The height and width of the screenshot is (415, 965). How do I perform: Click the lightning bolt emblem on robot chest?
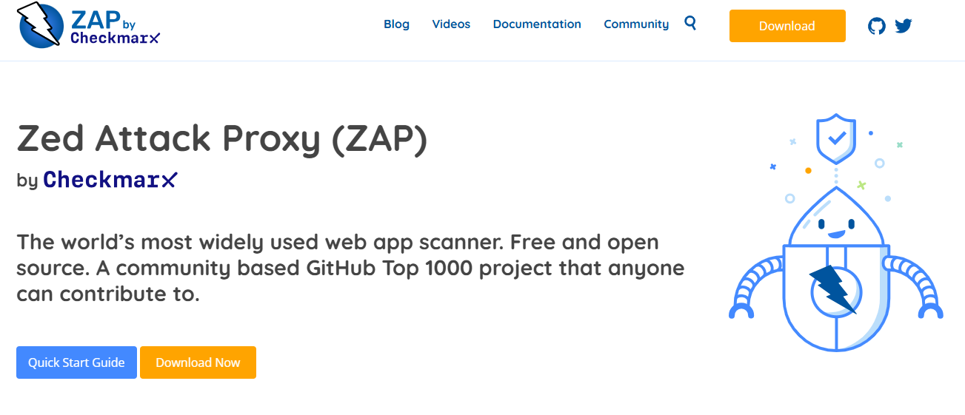835,289
